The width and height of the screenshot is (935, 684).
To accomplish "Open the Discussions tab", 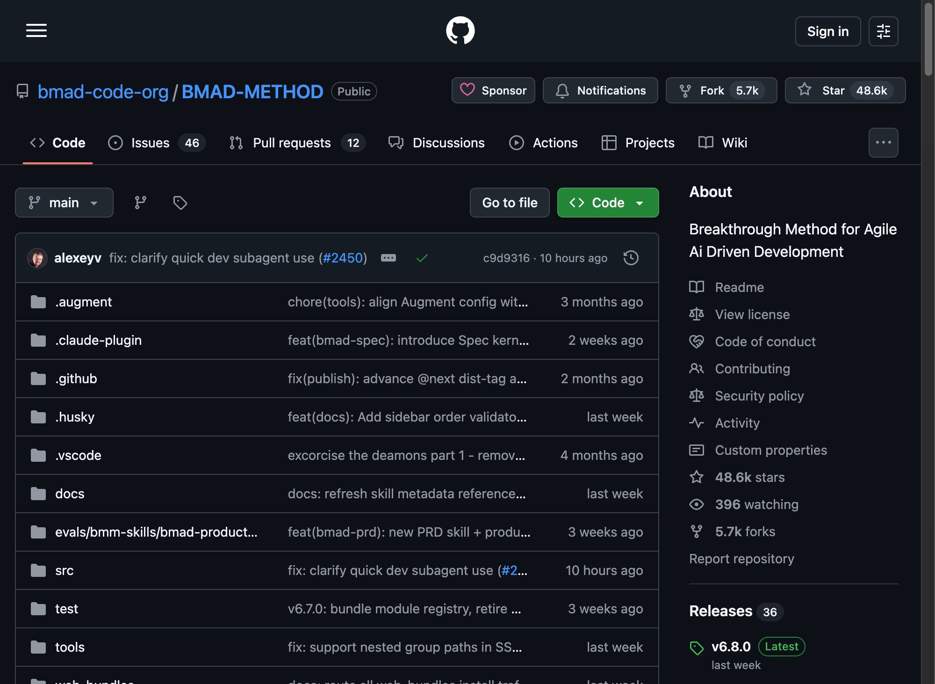I will tap(437, 143).
